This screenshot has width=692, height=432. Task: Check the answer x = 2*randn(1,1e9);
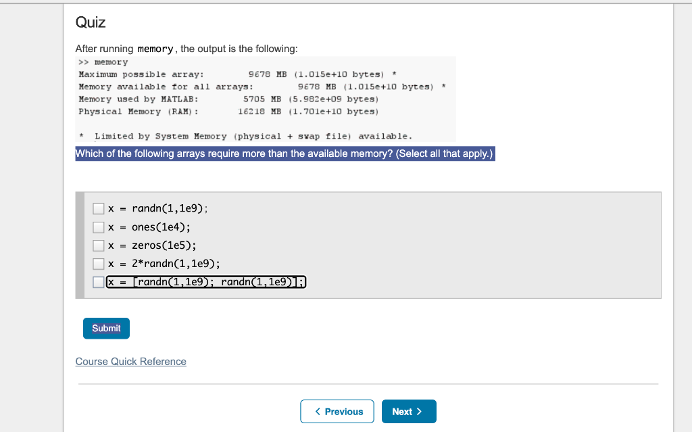point(98,263)
